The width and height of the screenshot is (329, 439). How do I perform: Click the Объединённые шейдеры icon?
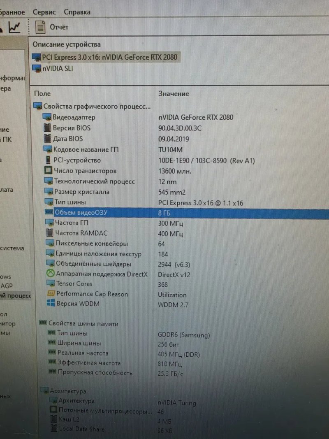coord(50,263)
